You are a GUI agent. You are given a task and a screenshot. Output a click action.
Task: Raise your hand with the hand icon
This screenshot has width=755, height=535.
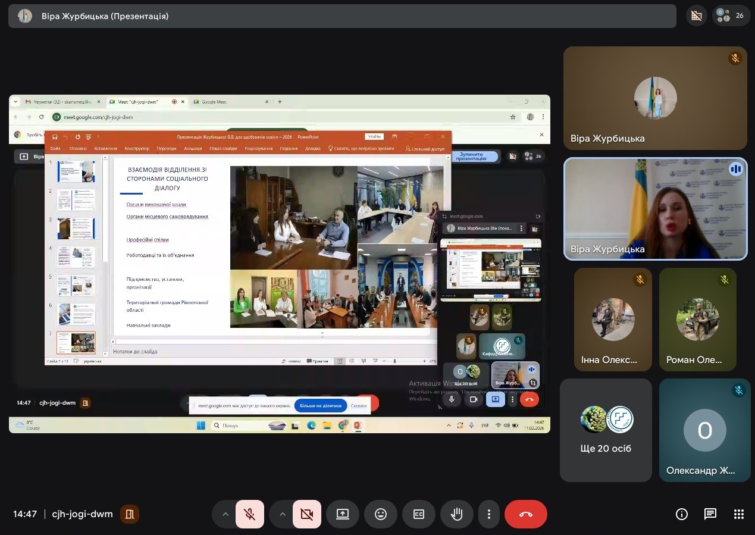click(x=456, y=514)
